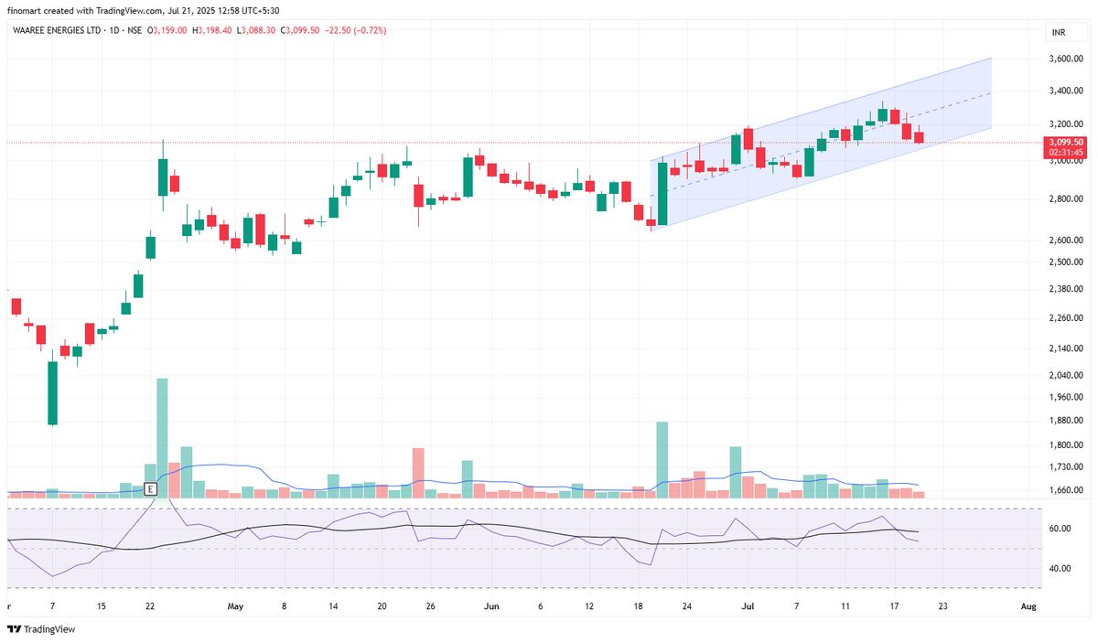Click the RSI 60.00 level label
This screenshot has height=642, width=1098.
1060,530
